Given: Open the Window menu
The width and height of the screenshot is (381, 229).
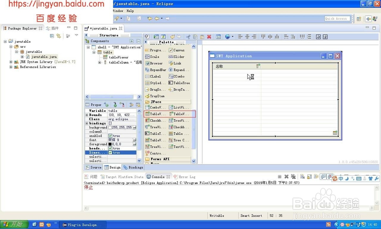Looking at the screenshot, I should [118, 11].
